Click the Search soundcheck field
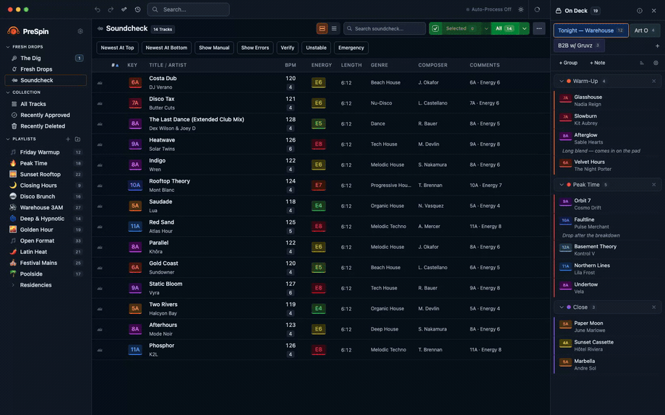This screenshot has width=665, height=415. (x=385, y=28)
